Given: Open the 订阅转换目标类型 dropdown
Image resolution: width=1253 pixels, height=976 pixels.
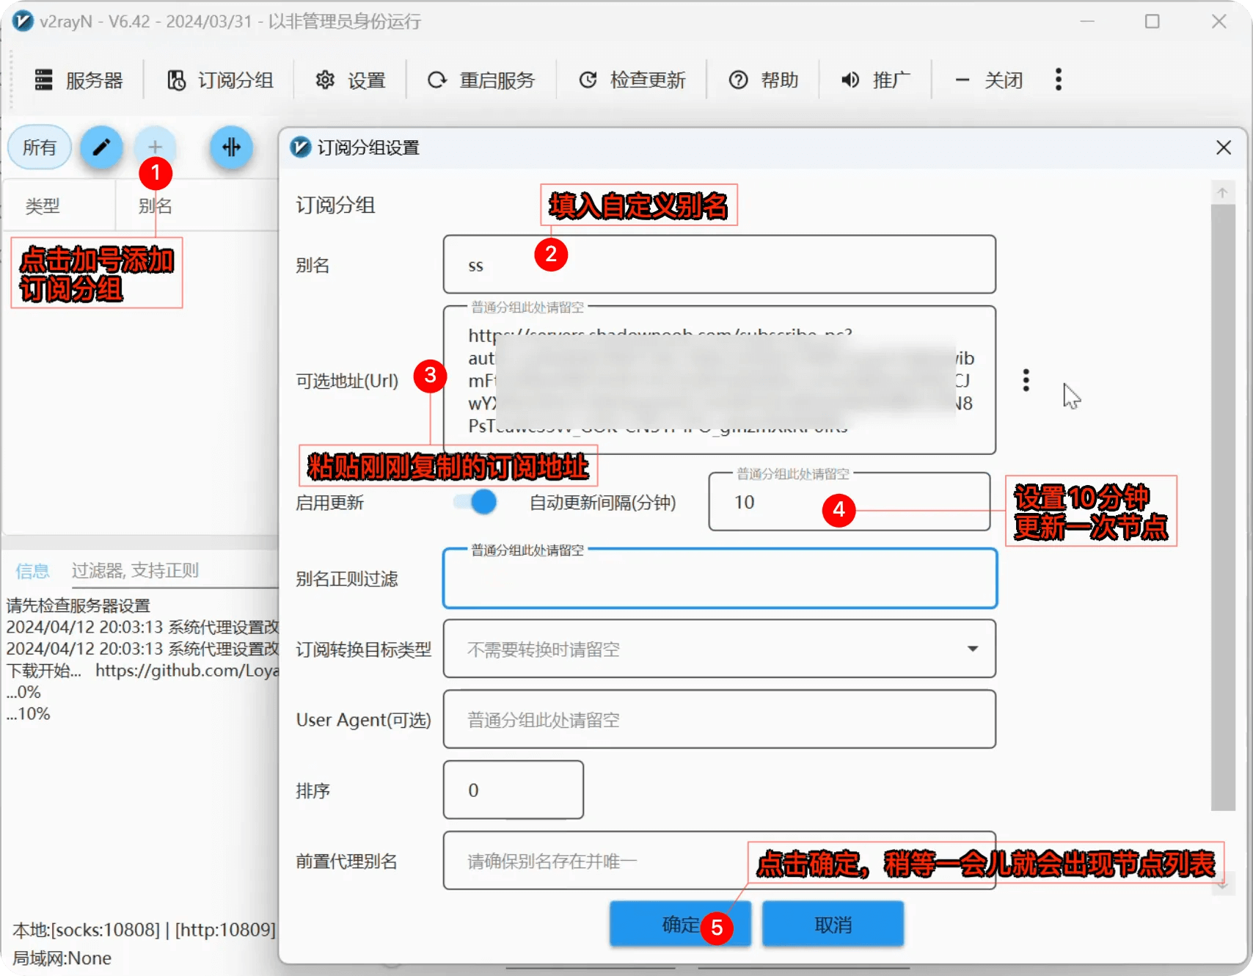Looking at the screenshot, I should pos(973,649).
